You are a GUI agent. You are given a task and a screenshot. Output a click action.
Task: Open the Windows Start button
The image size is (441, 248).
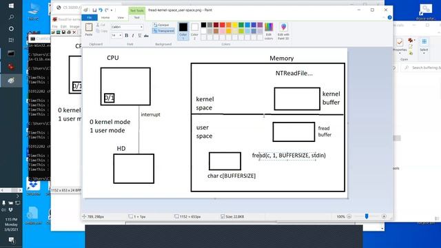point(11,6)
